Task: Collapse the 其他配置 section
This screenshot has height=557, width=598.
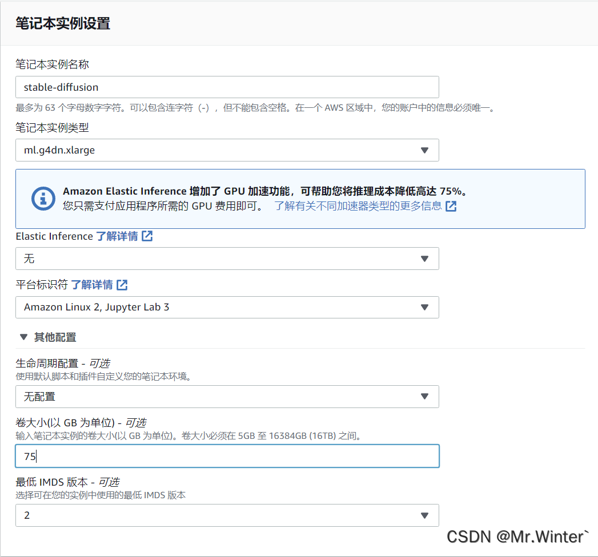Action: [47, 337]
